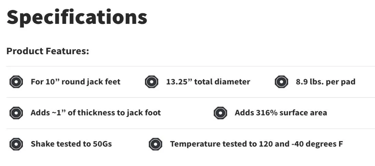Click the icon before the Temperature tested feature

pos(156,144)
